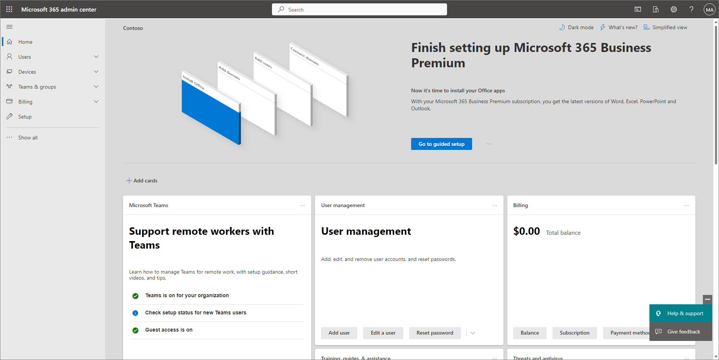This screenshot has height=360, width=719.
Task: Click Go to guided setup button
Action: coord(441,144)
